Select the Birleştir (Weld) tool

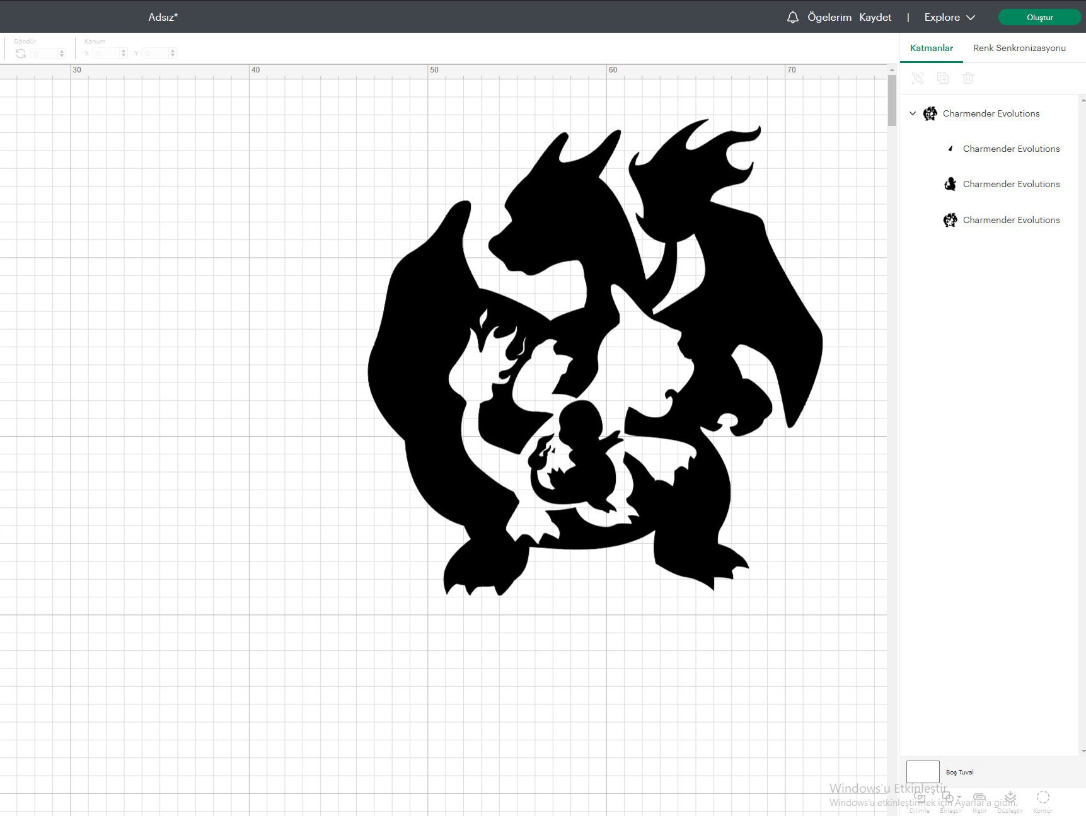pyautogui.click(x=947, y=796)
